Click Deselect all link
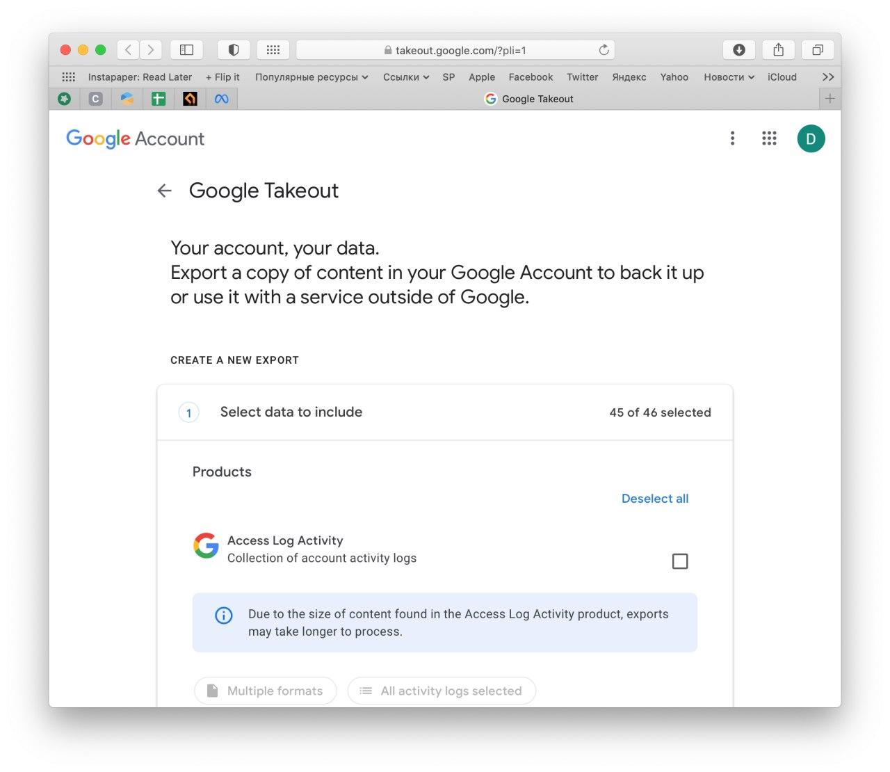 coord(655,499)
